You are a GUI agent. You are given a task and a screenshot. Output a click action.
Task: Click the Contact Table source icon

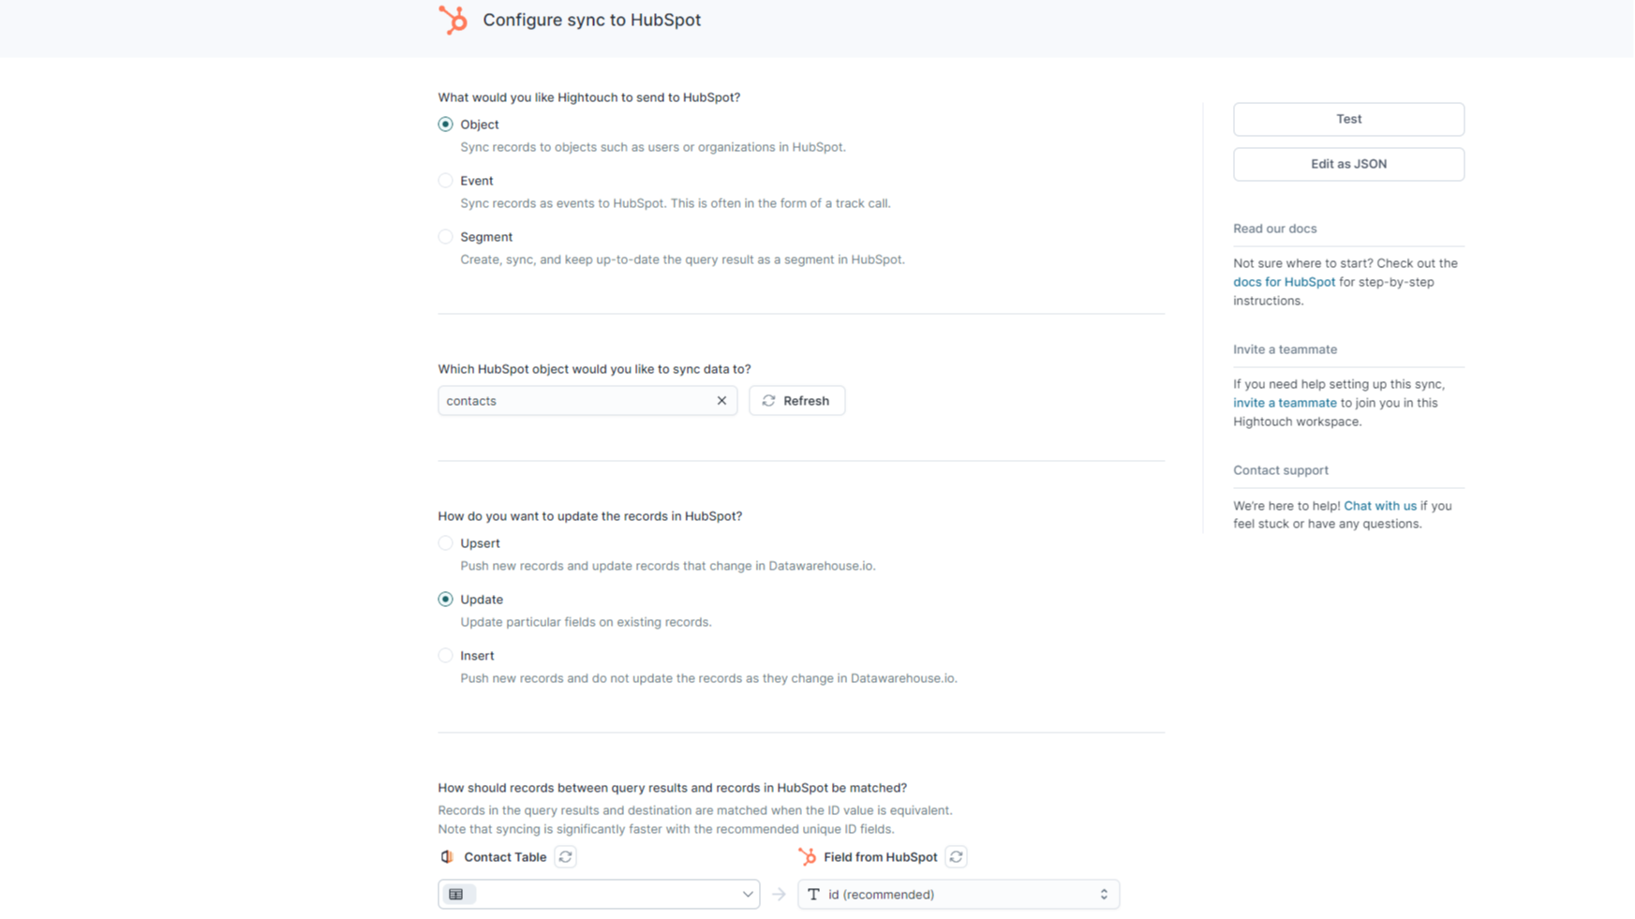[447, 857]
